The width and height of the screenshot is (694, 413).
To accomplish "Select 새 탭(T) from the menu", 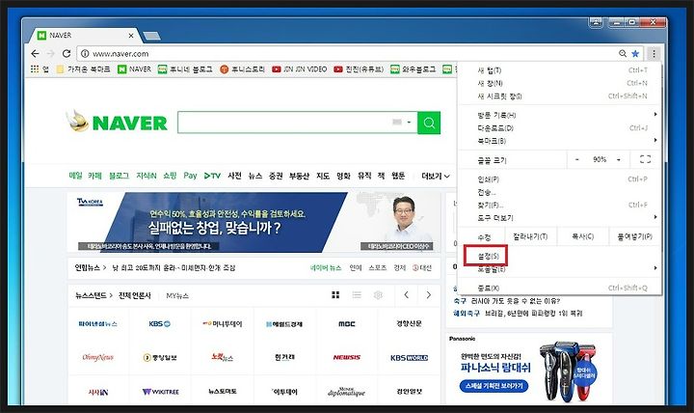I will pos(559,70).
